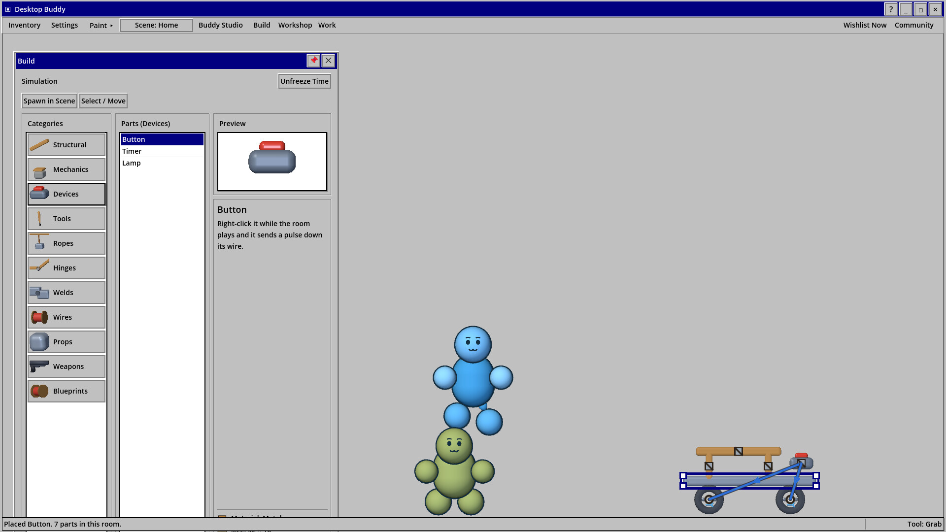Open the Scene: Home selector
This screenshot has height=532, width=946.
tap(157, 25)
